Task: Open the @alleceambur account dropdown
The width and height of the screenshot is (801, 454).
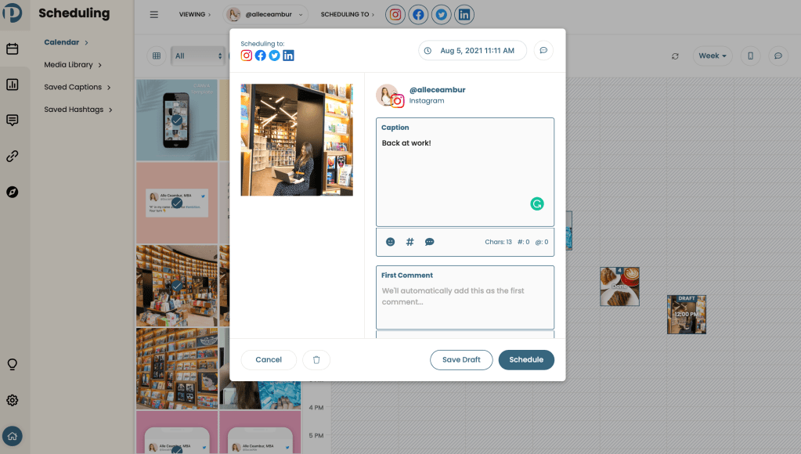Action: (266, 14)
